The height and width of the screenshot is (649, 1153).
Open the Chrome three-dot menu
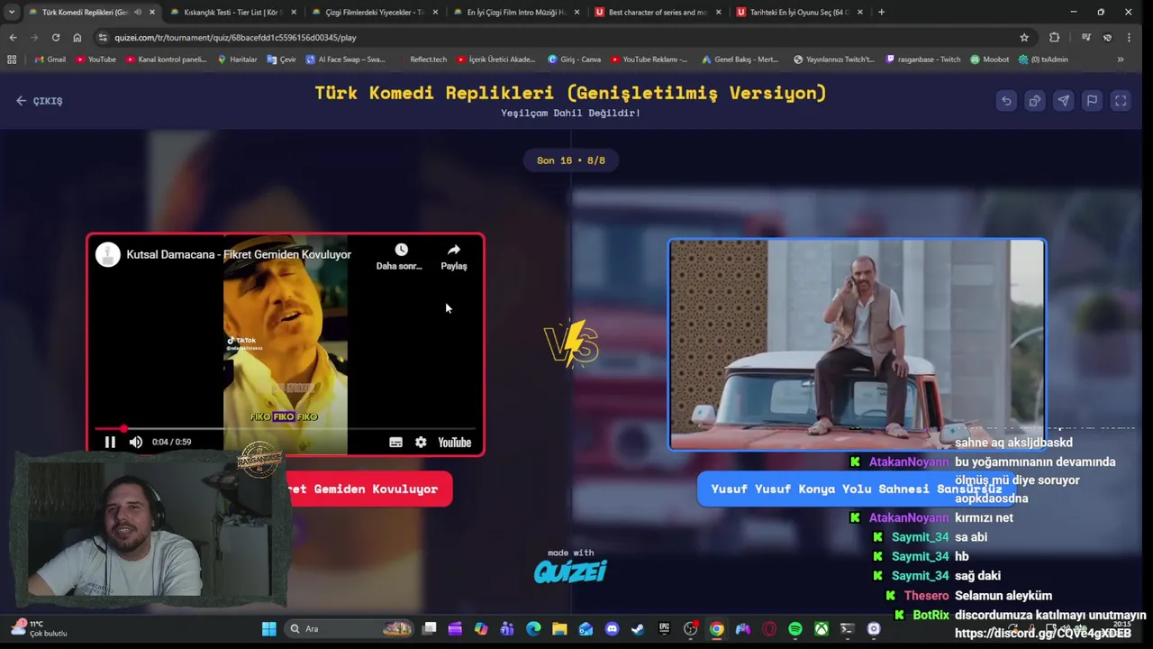(x=1129, y=37)
